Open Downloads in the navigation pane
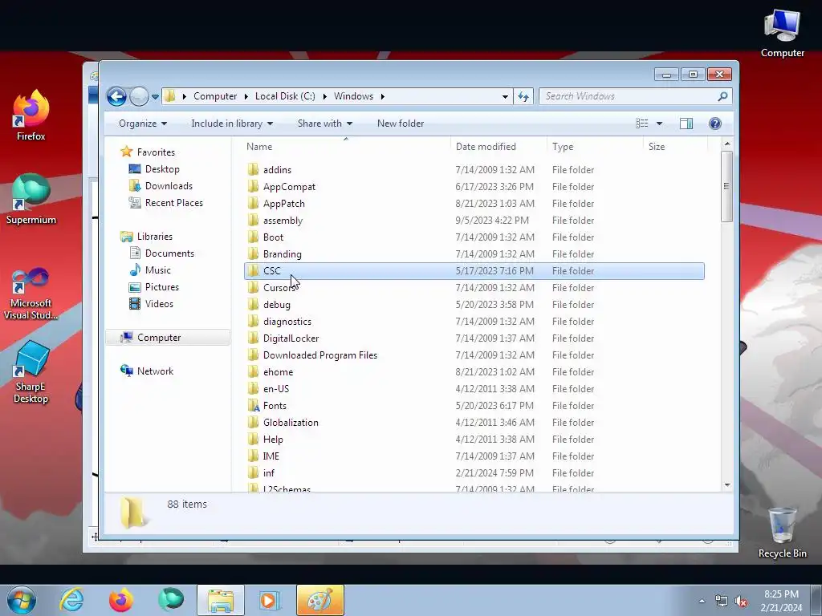 click(x=169, y=186)
